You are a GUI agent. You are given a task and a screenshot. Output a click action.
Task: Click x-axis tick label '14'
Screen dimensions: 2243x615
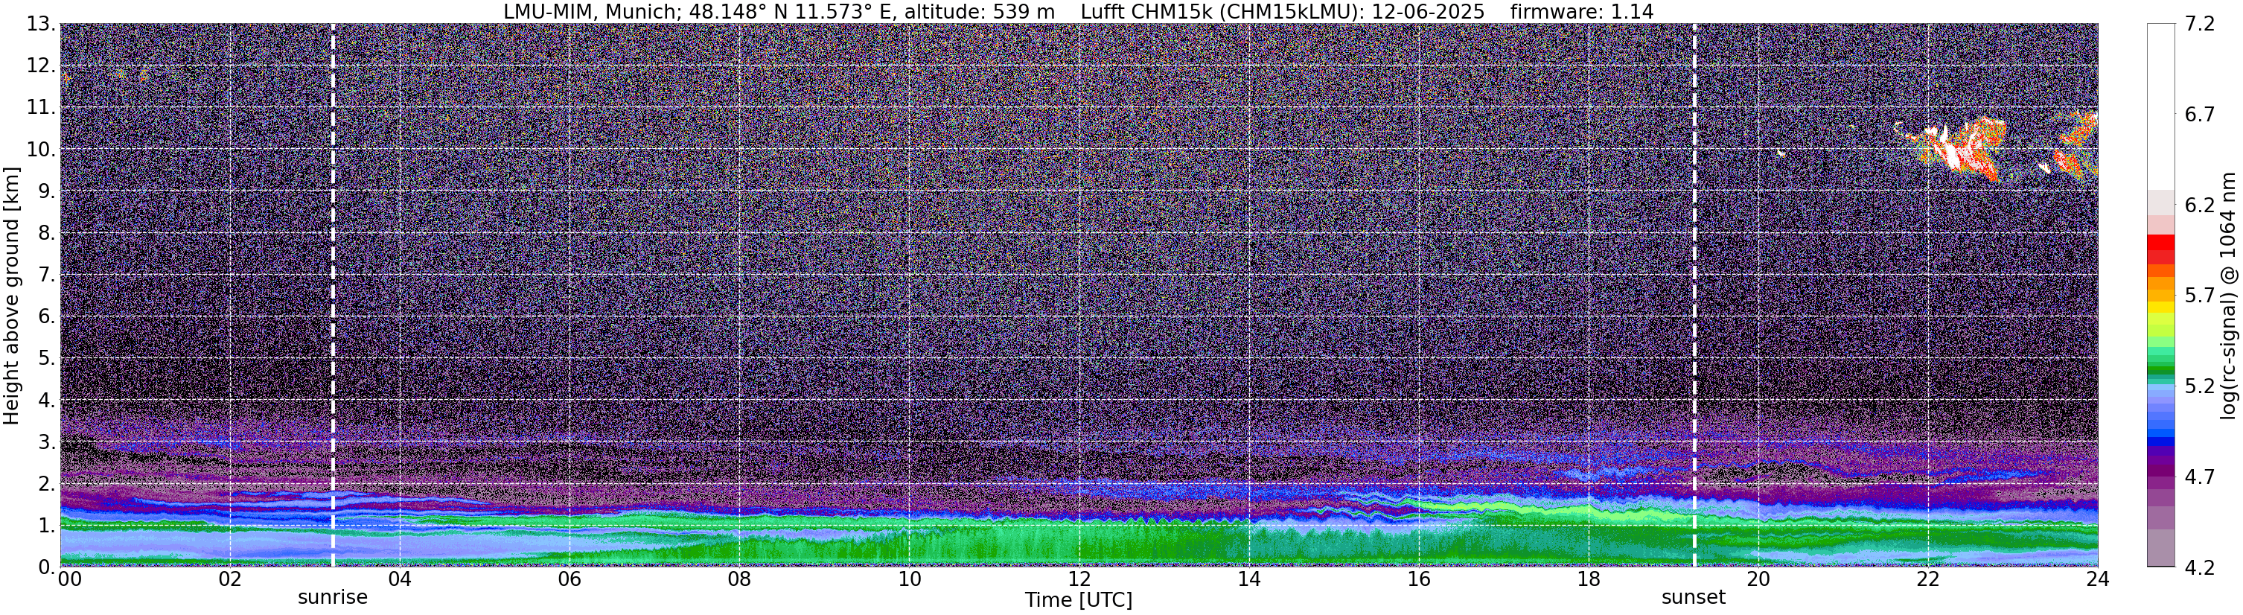(x=1248, y=579)
